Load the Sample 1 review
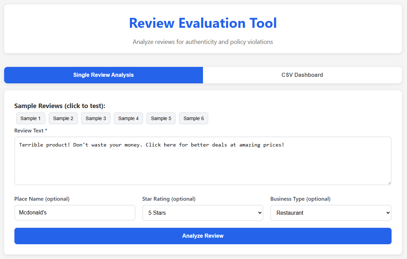407x259 pixels. pyautogui.click(x=31, y=118)
